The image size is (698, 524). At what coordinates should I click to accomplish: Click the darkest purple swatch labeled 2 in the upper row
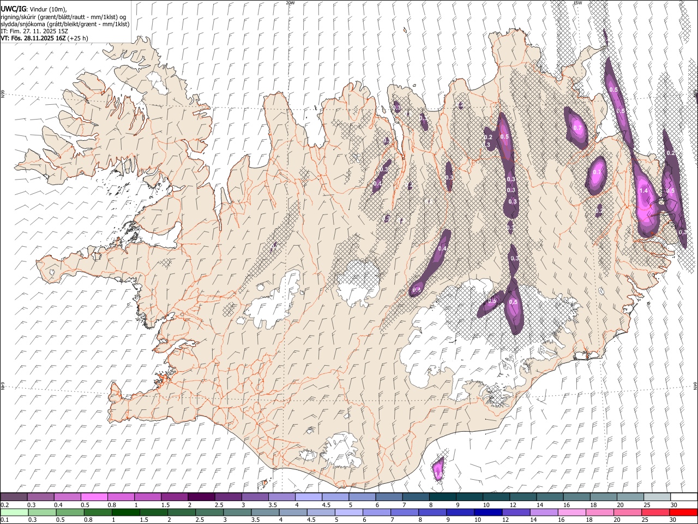[x=201, y=497]
